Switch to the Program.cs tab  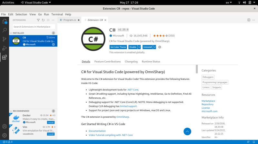click(x=69, y=20)
